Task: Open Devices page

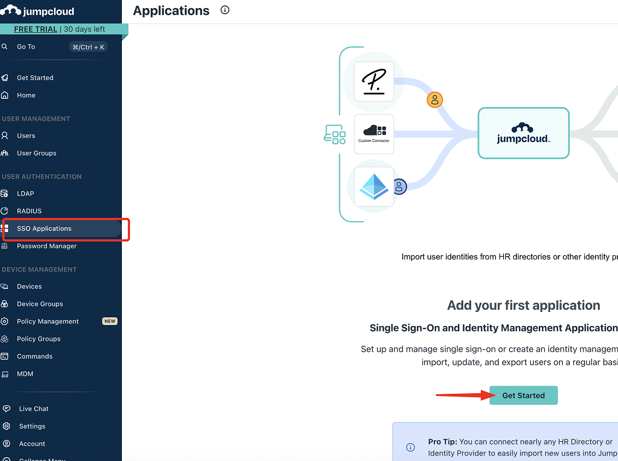Action: tap(29, 286)
